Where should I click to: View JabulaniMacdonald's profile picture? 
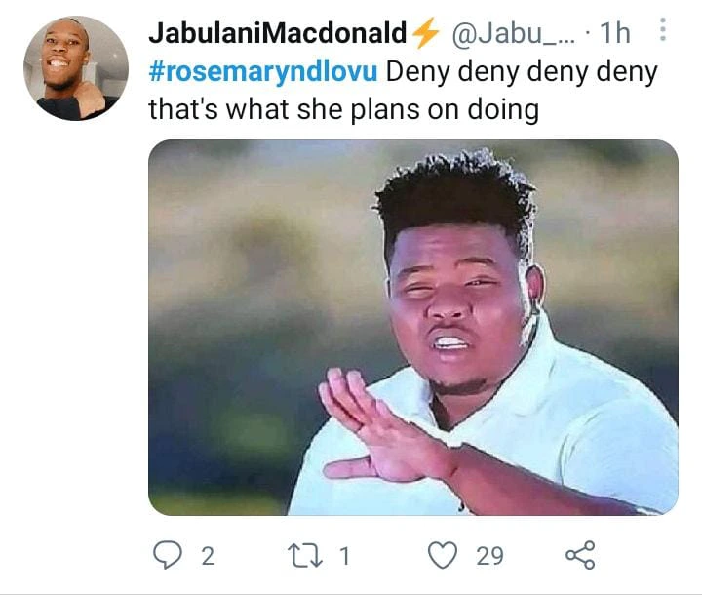(76, 68)
